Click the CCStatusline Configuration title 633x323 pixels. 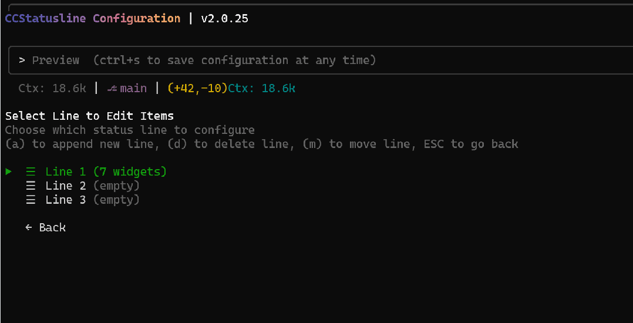point(92,18)
